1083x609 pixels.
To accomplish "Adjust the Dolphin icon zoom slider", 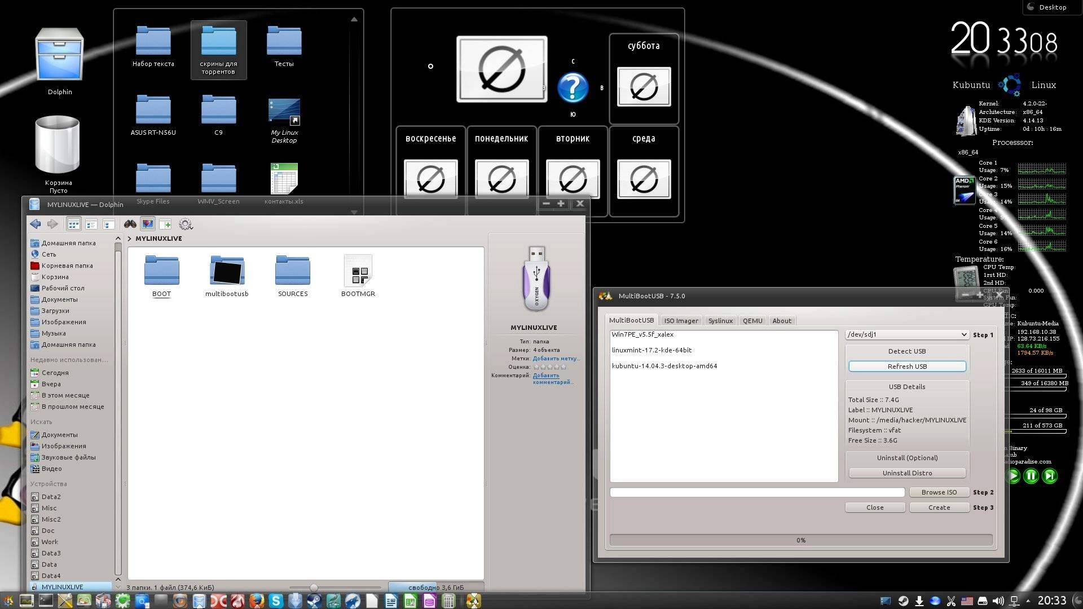I will tap(314, 588).
